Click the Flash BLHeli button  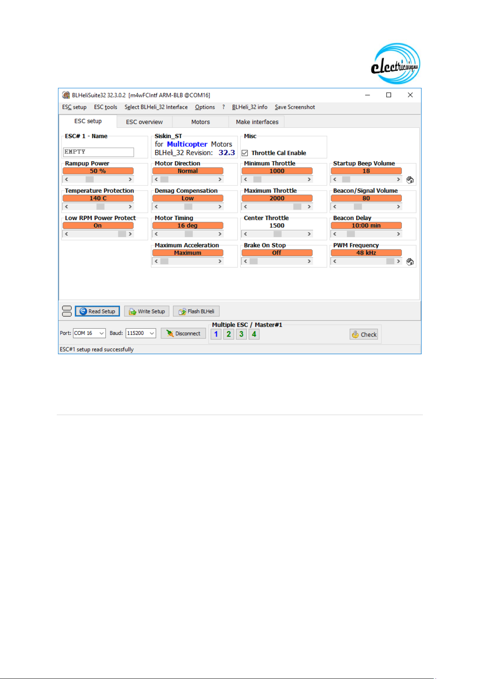point(197,311)
